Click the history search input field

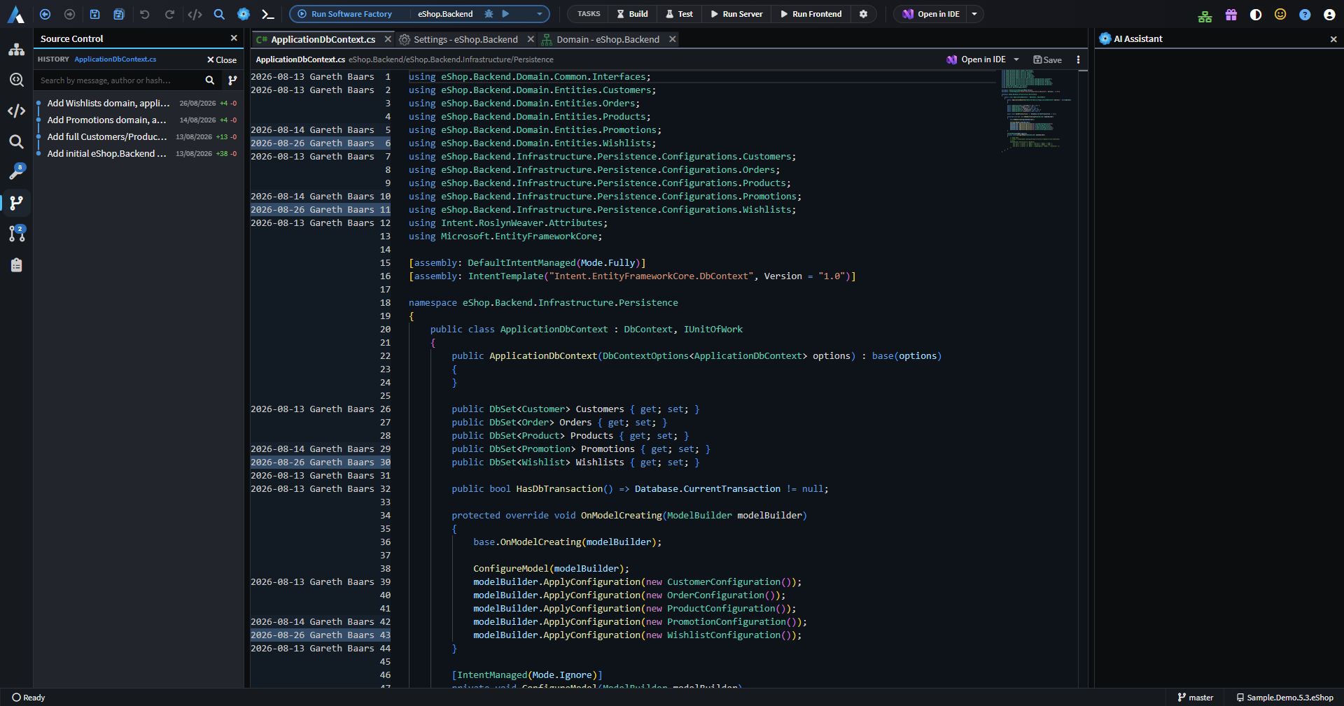click(x=119, y=80)
